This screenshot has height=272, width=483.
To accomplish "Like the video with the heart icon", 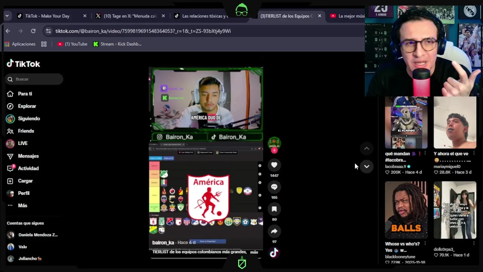I will 274,165.
